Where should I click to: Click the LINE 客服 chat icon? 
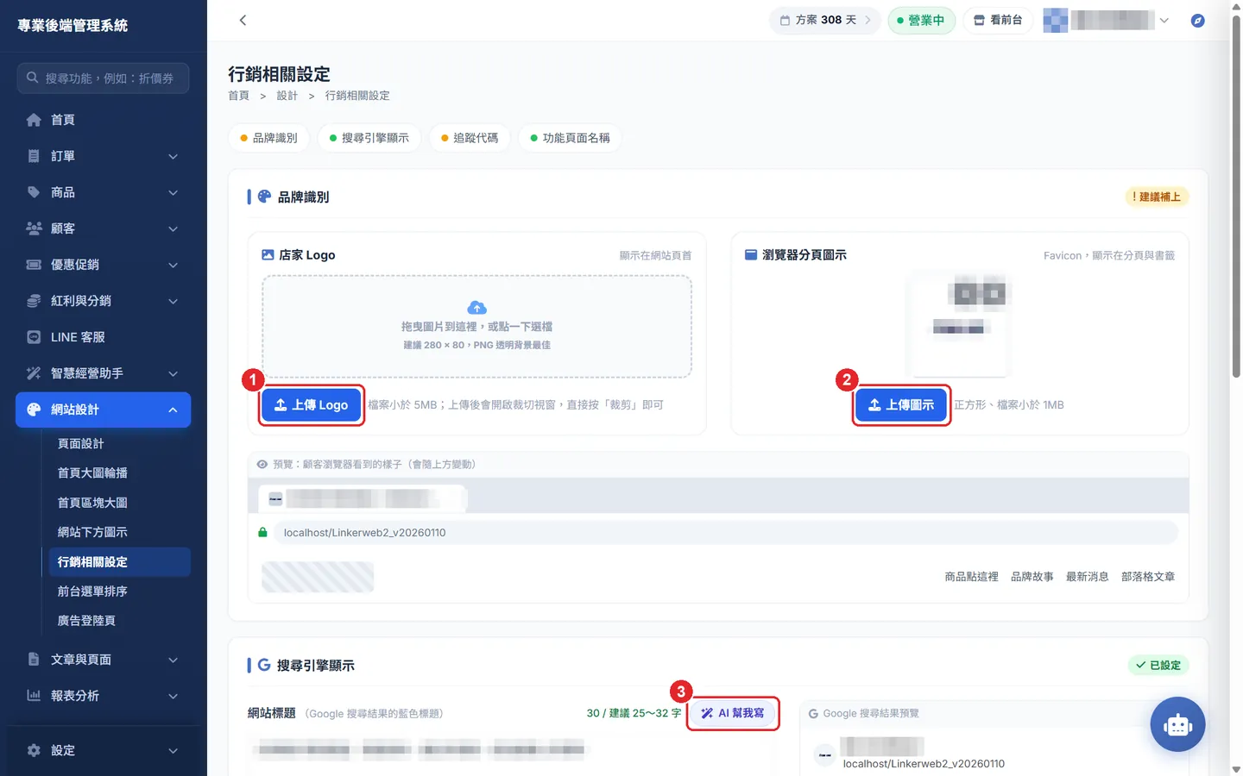(x=34, y=337)
